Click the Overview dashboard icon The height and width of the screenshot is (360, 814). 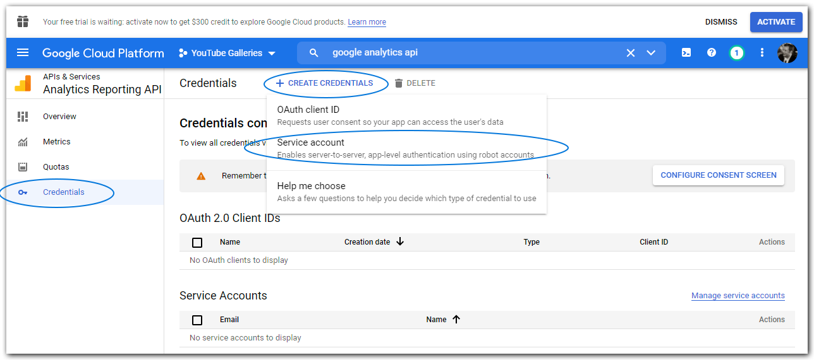point(23,117)
